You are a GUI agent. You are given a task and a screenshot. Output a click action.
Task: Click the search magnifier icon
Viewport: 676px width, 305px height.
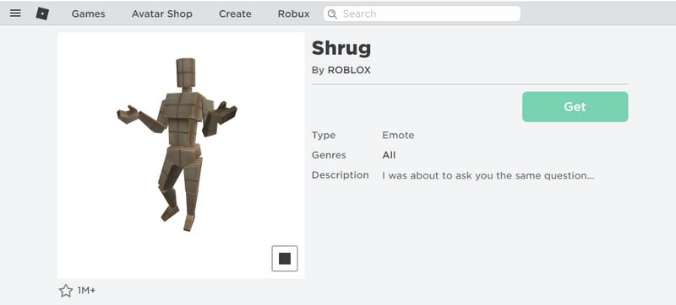tap(332, 13)
